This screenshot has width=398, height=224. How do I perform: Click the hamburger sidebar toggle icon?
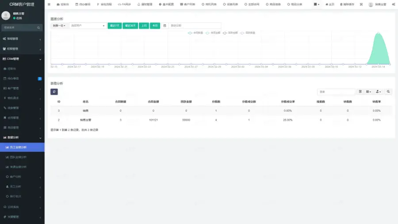[x=49, y=4]
